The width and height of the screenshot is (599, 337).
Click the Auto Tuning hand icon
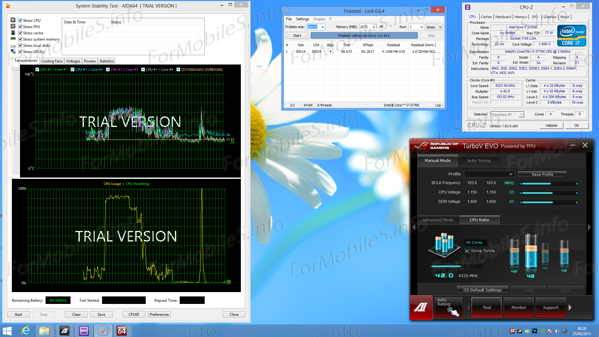pos(453,311)
